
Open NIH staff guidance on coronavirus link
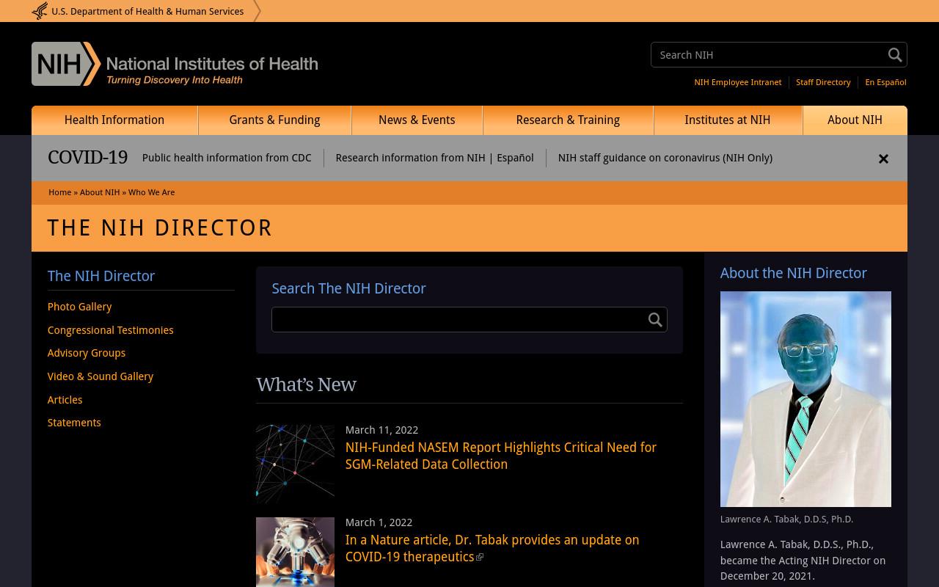point(665,158)
